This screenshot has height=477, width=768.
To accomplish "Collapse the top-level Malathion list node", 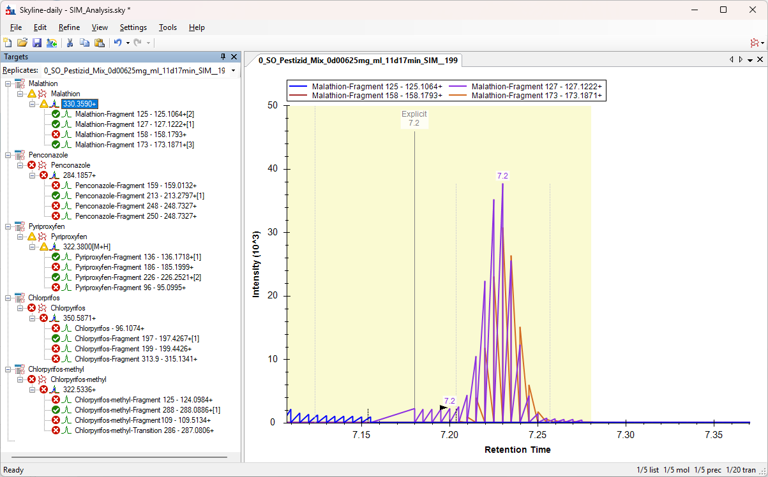I will [x=8, y=84].
